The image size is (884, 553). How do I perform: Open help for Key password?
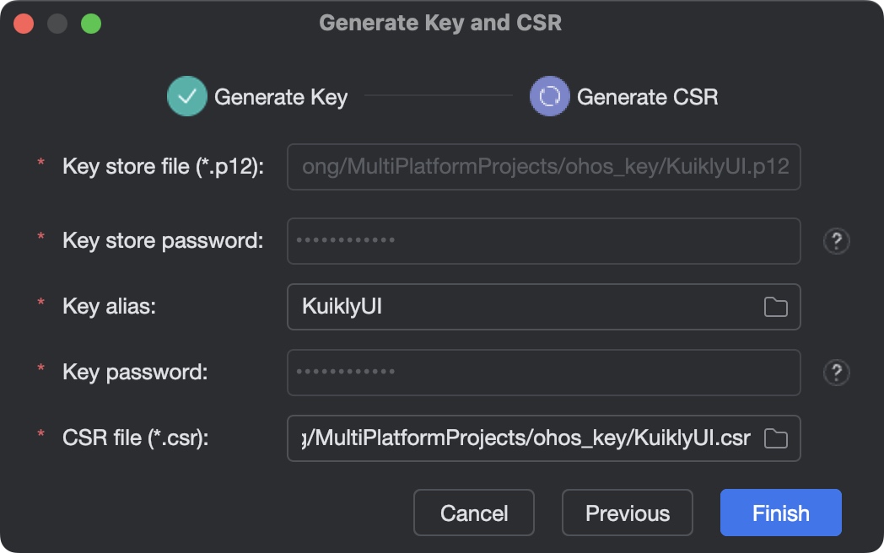point(836,373)
